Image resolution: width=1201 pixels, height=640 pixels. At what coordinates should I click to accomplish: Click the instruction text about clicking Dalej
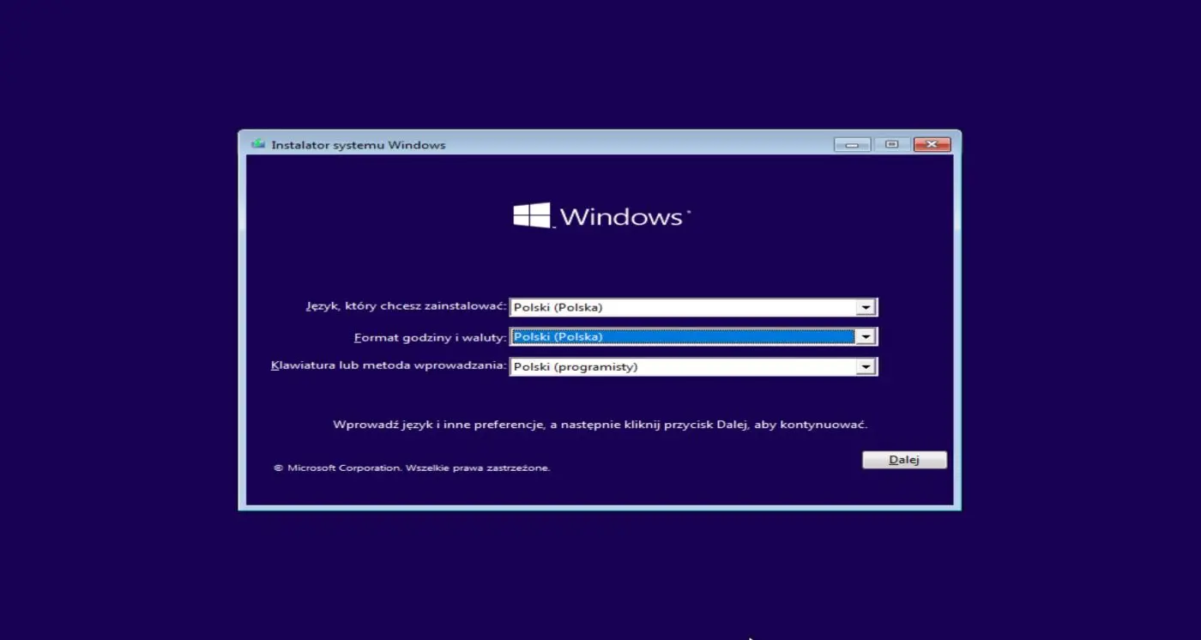click(x=600, y=423)
